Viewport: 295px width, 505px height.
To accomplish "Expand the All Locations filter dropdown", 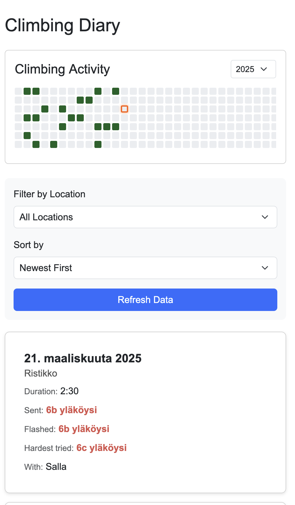I will [145, 217].
